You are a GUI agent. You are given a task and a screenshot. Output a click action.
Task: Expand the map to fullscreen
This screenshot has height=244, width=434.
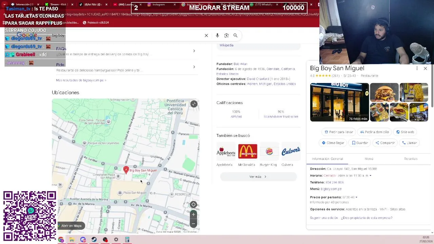(194, 104)
